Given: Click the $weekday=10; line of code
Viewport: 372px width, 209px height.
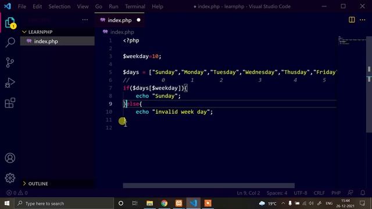Looking at the screenshot, I should (142, 56).
